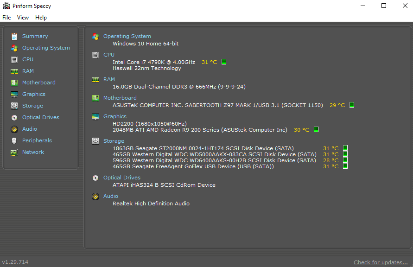Viewport: 413px width, 267px height.
Task: Click the Summary clipboard icon in sidebar
Action: click(x=14, y=36)
